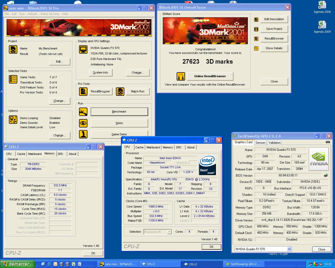
Task: Launch Internet Explorer from the quick launch
Action: coord(49,264)
